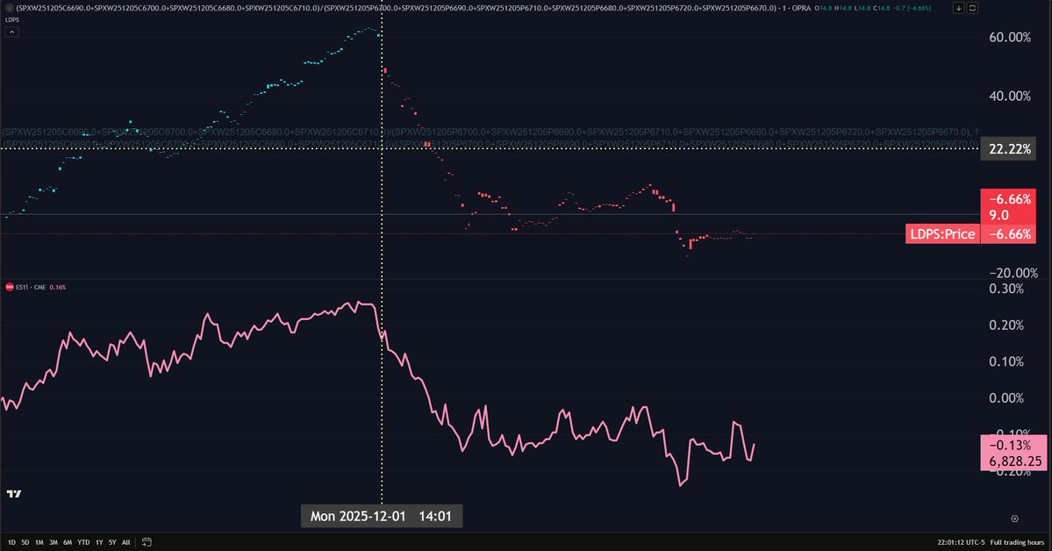This screenshot has height=551, width=1052.
Task: Click the LDPS:Price red label
Action: coord(942,233)
